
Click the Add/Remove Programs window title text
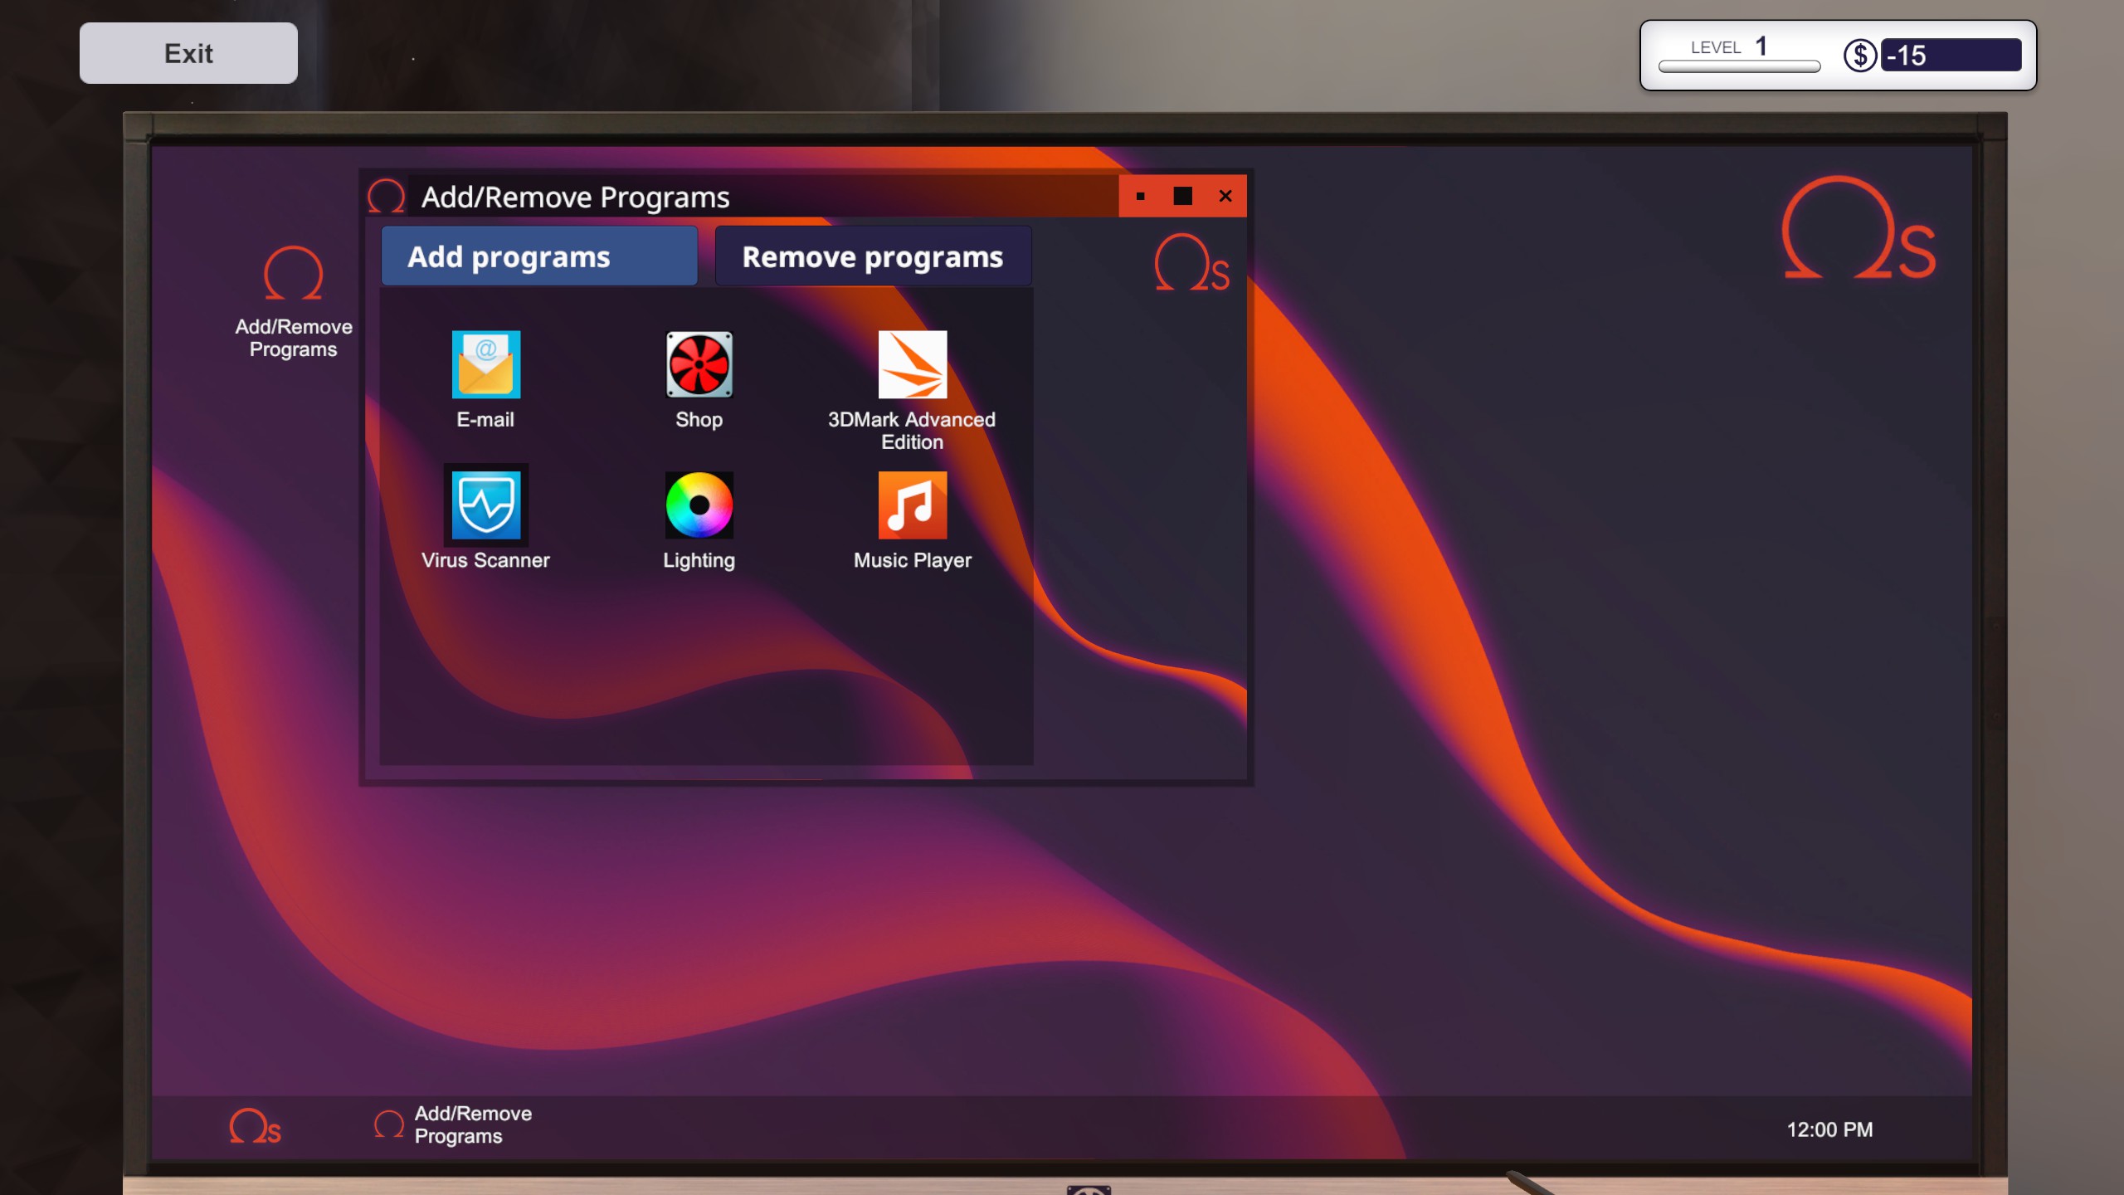coord(575,198)
